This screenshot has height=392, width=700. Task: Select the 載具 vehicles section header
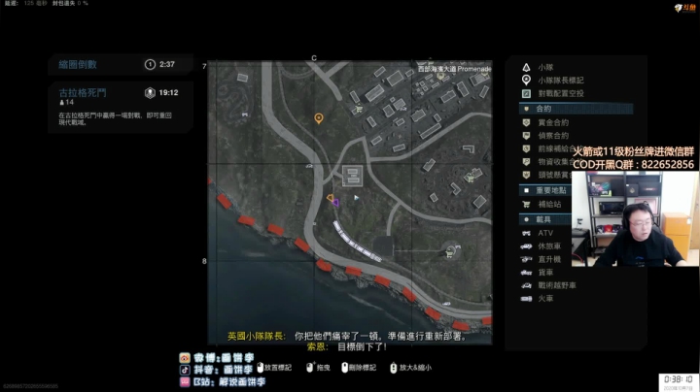tap(545, 219)
